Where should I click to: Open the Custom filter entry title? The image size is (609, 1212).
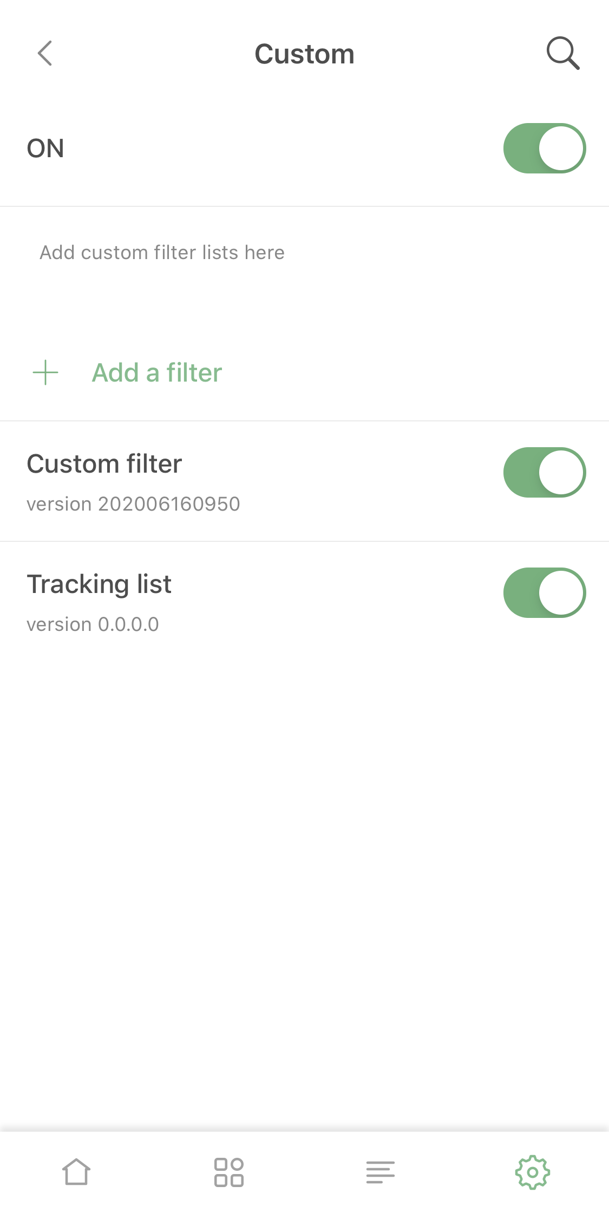pos(104,464)
